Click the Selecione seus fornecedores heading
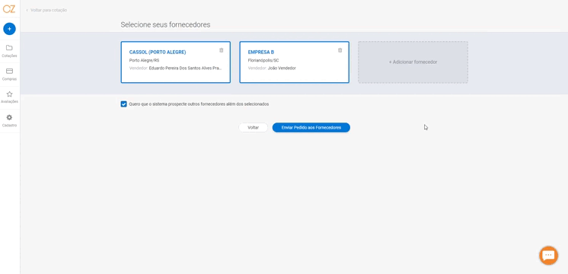This screenshot has width=568, height=274. coord(165,24)
